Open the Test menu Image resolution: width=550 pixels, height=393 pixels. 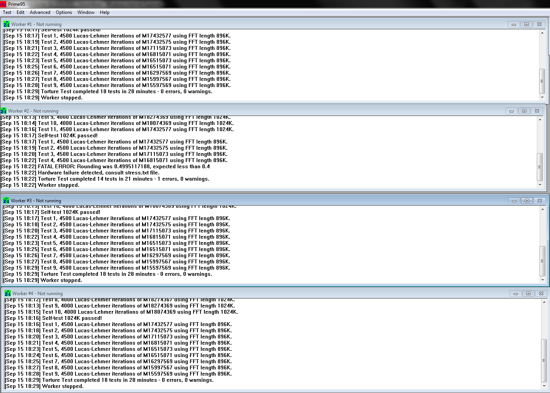(7, 12)
